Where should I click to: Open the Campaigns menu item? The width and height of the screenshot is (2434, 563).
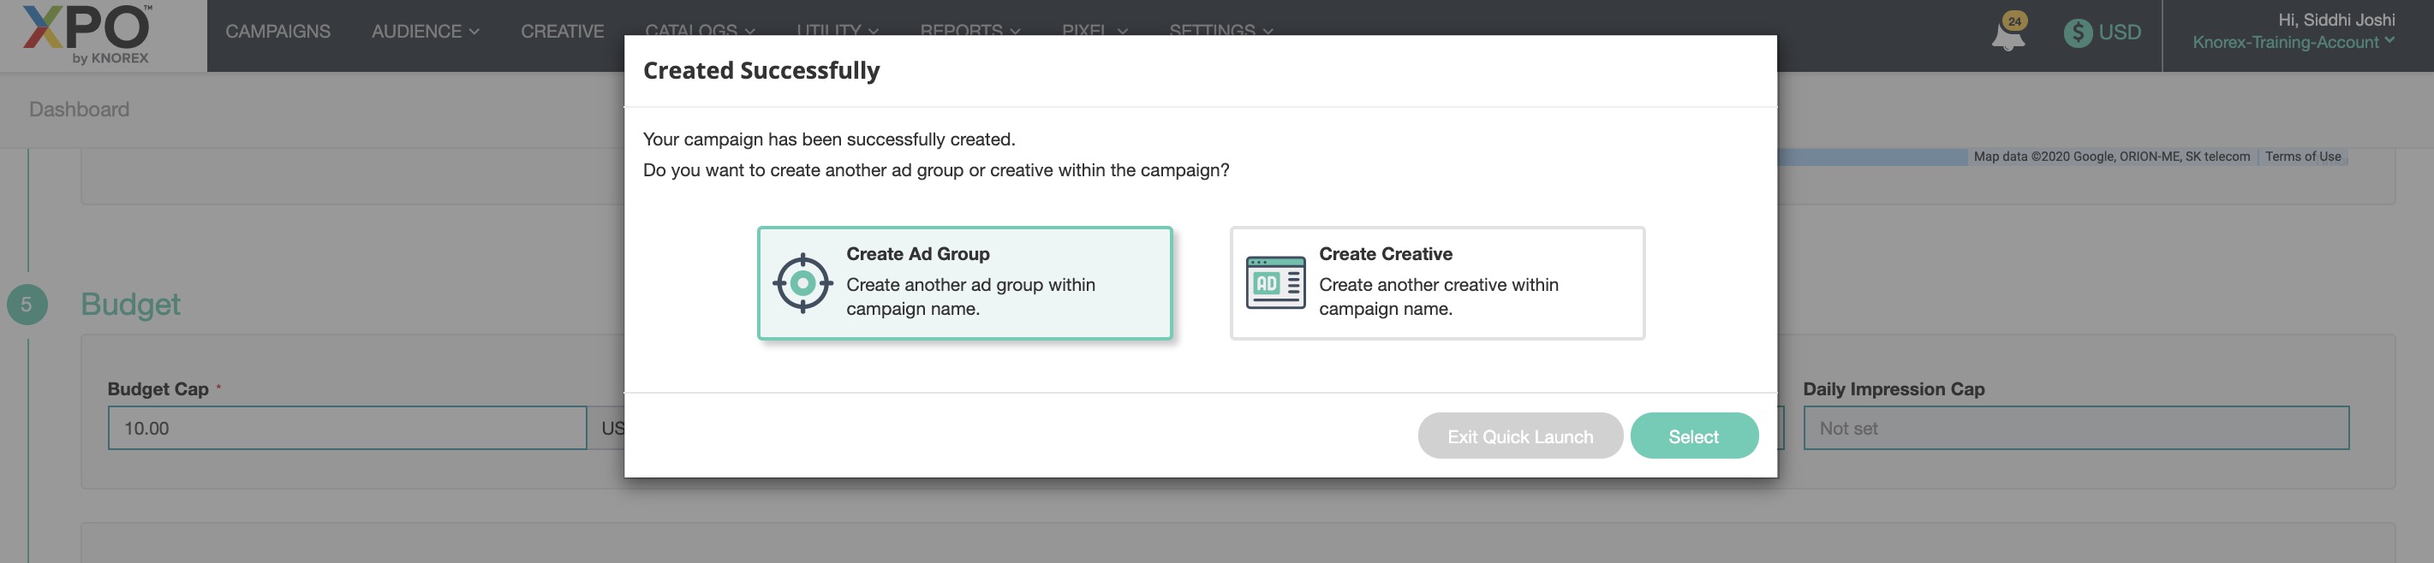[x=277, y=31]
